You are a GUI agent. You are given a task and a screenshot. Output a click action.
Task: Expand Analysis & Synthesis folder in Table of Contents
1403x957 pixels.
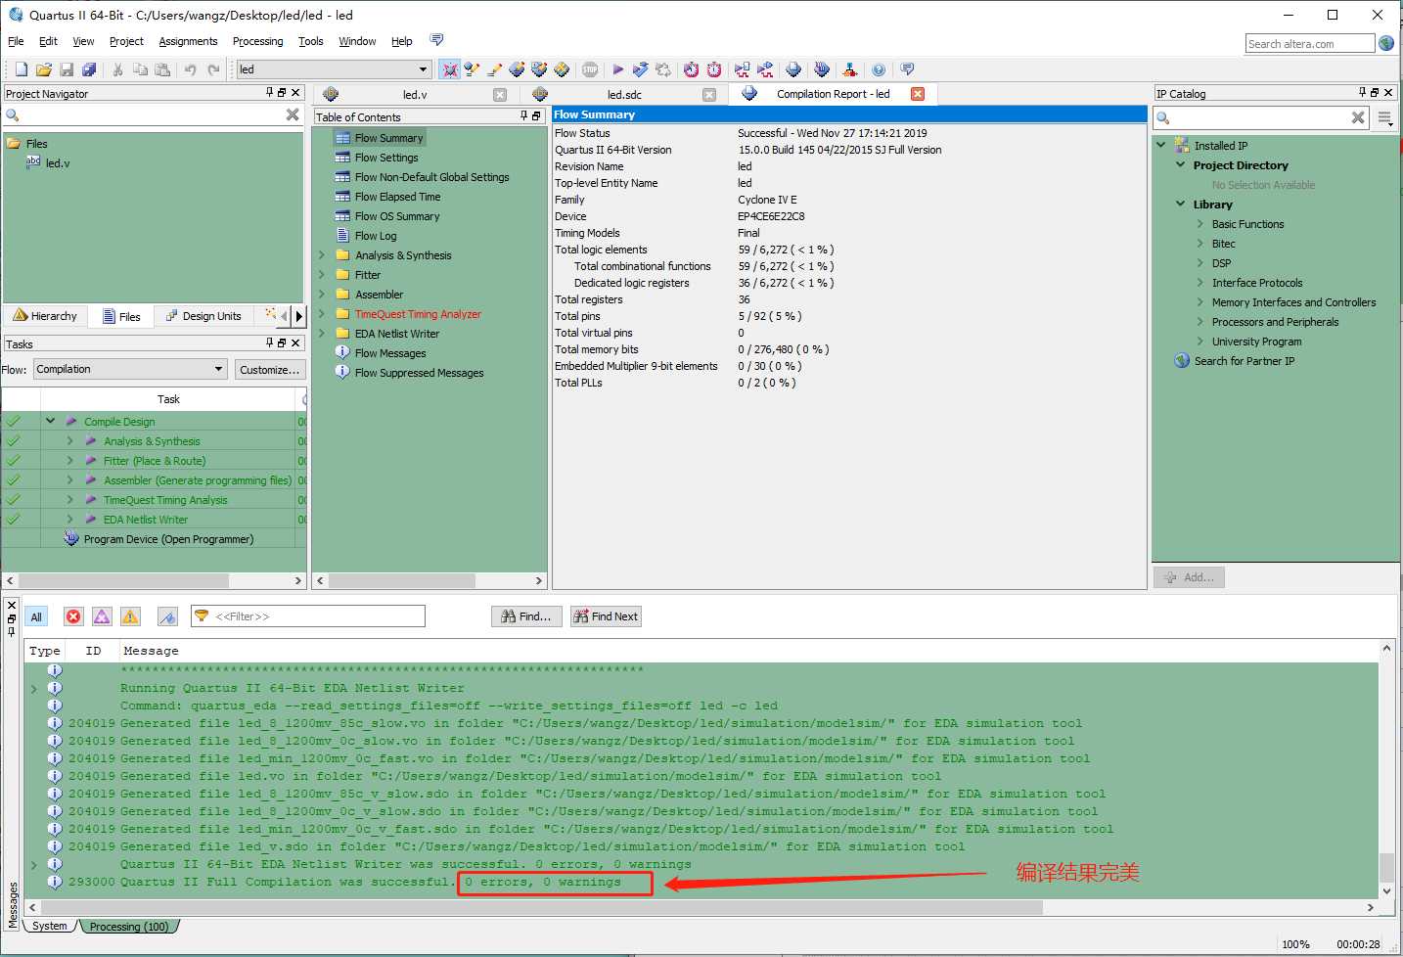322,254
